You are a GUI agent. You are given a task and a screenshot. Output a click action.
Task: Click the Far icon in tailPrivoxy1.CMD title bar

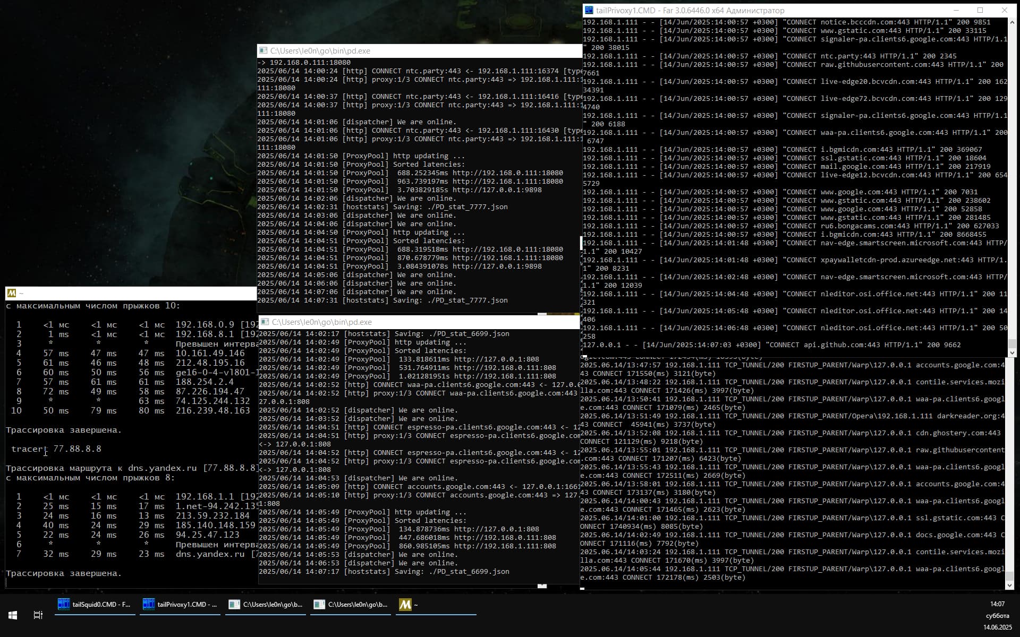pyautogui.click(x=589, y=10)
